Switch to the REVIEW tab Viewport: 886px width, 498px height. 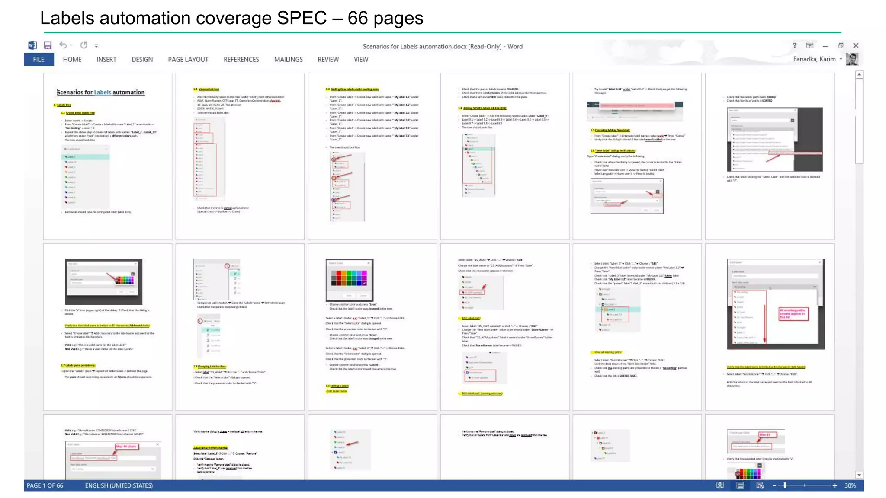(328, 60)
